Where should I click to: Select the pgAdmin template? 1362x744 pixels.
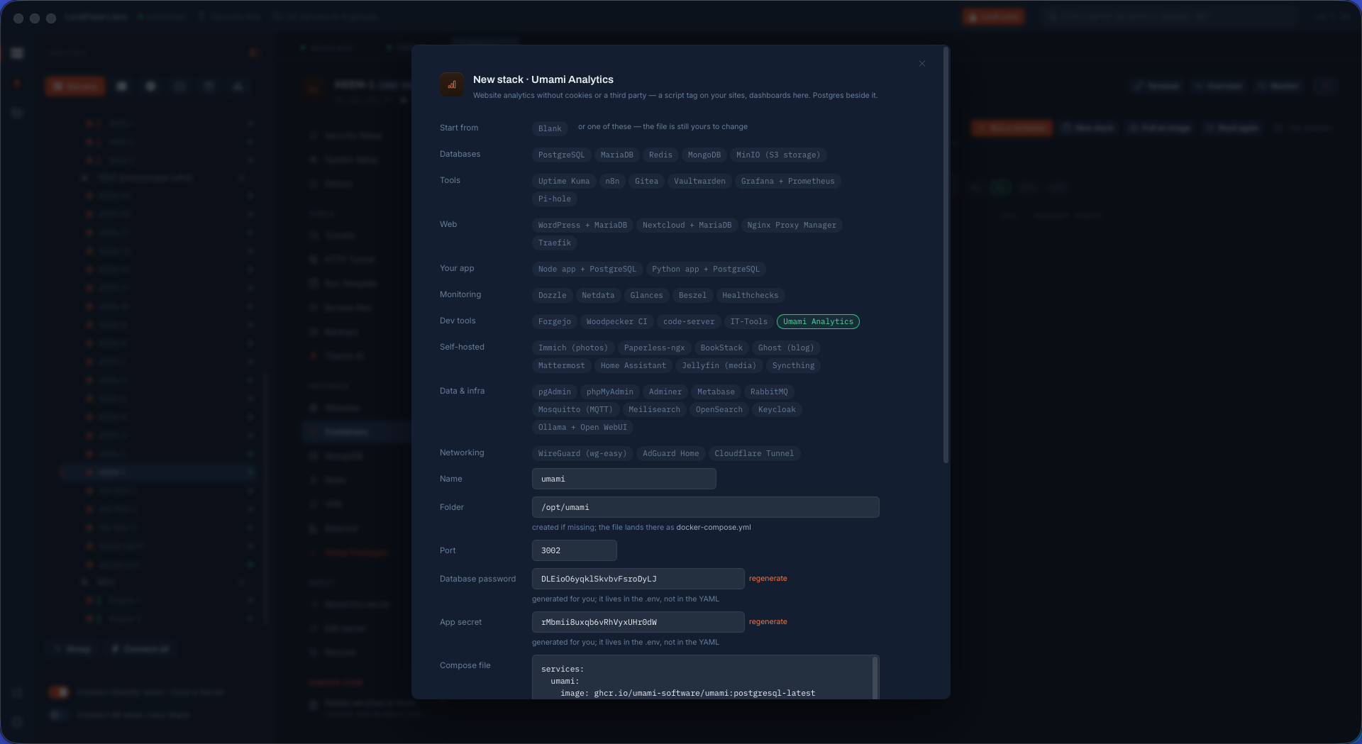point(554,392)
